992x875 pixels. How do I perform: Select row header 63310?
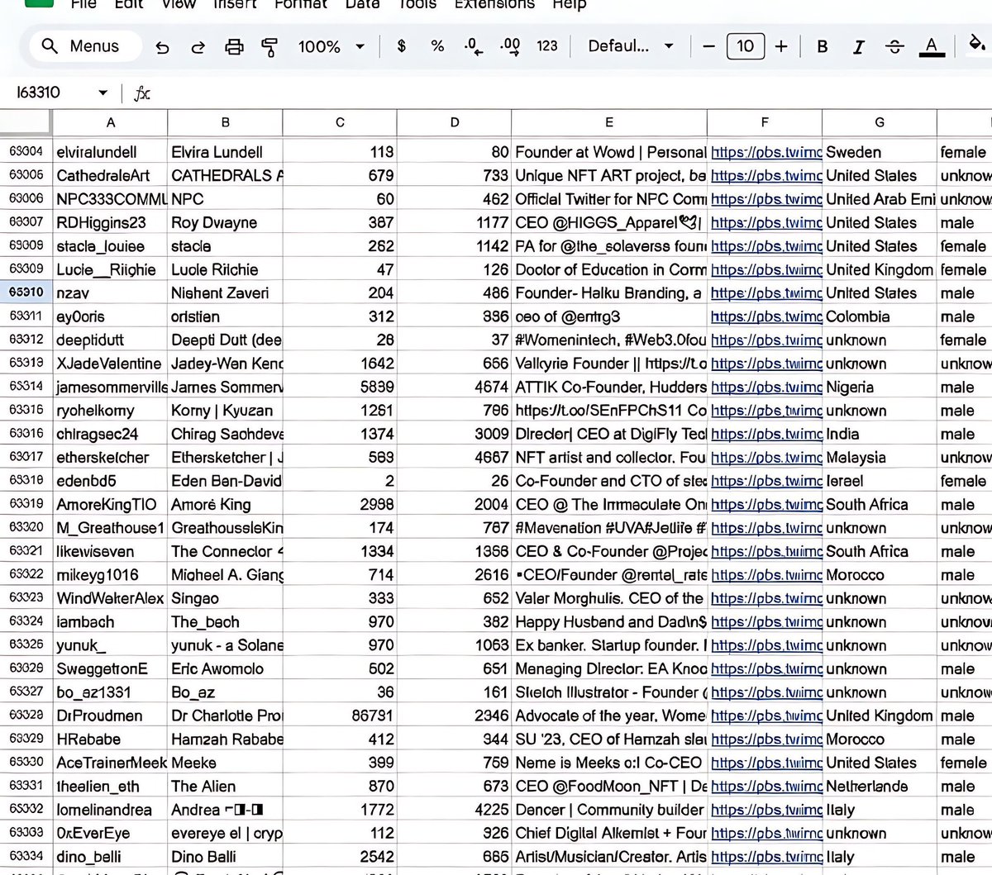tap(26, 292)
